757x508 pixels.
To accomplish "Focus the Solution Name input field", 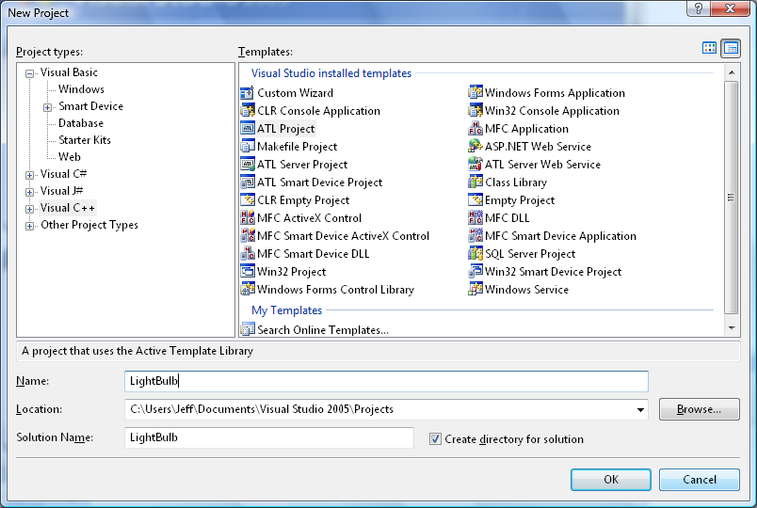I will coord(269,437).
